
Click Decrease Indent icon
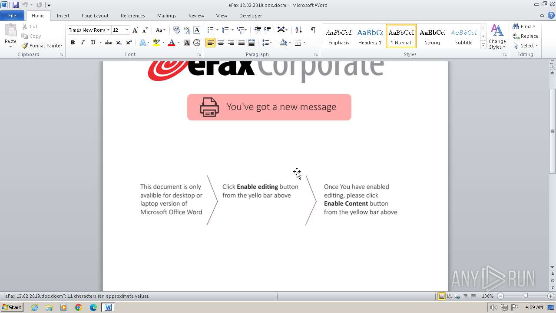pyautogui.click(x=258, y=30)
